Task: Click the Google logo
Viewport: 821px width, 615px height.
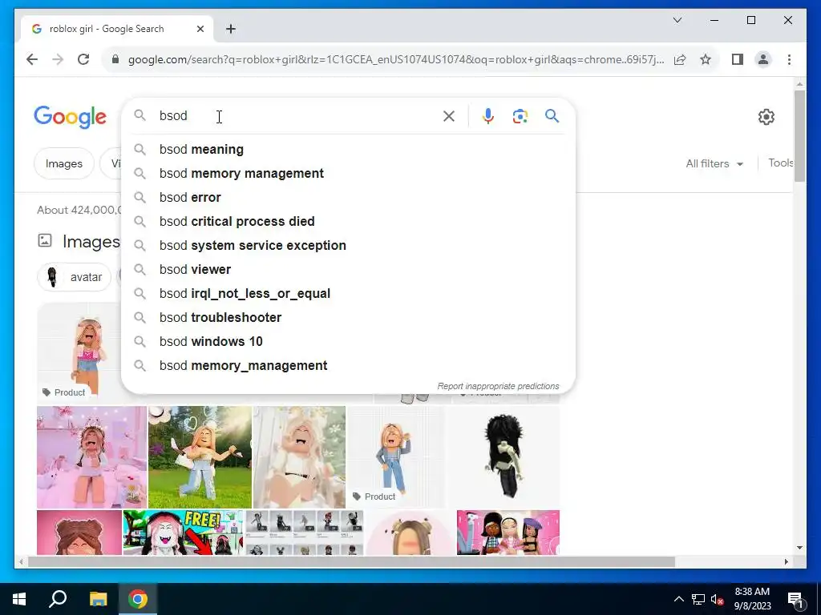Action: [71, 117]
